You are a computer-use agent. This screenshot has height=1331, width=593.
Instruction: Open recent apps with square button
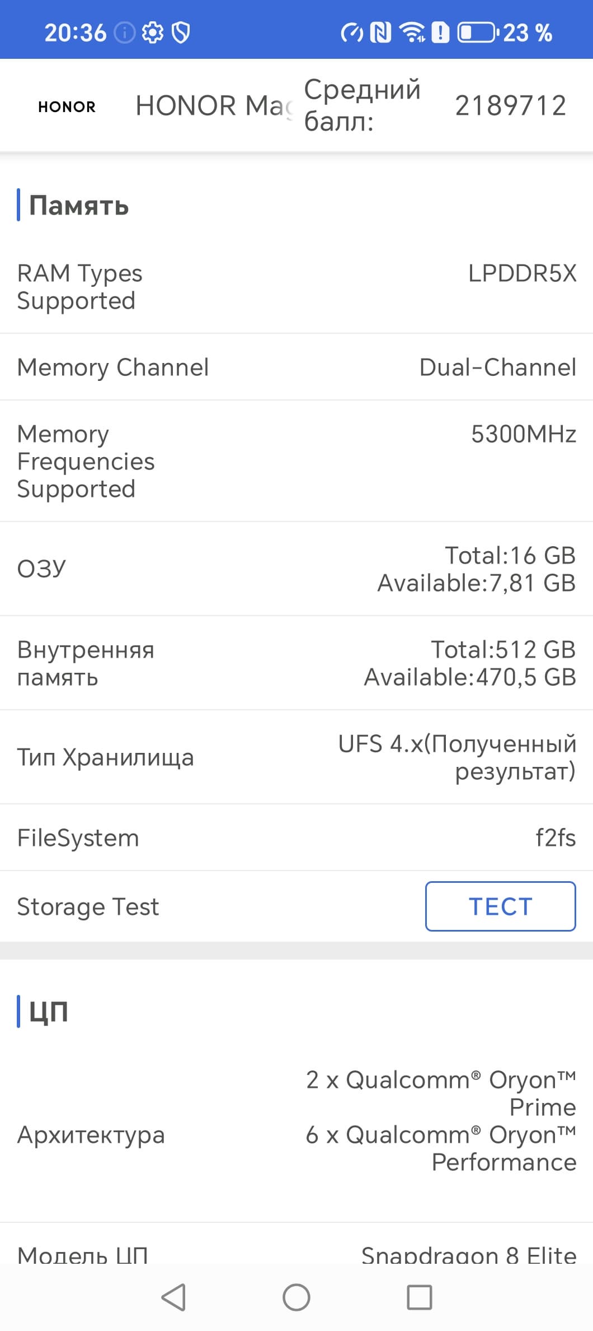[x=419, y=1297]
